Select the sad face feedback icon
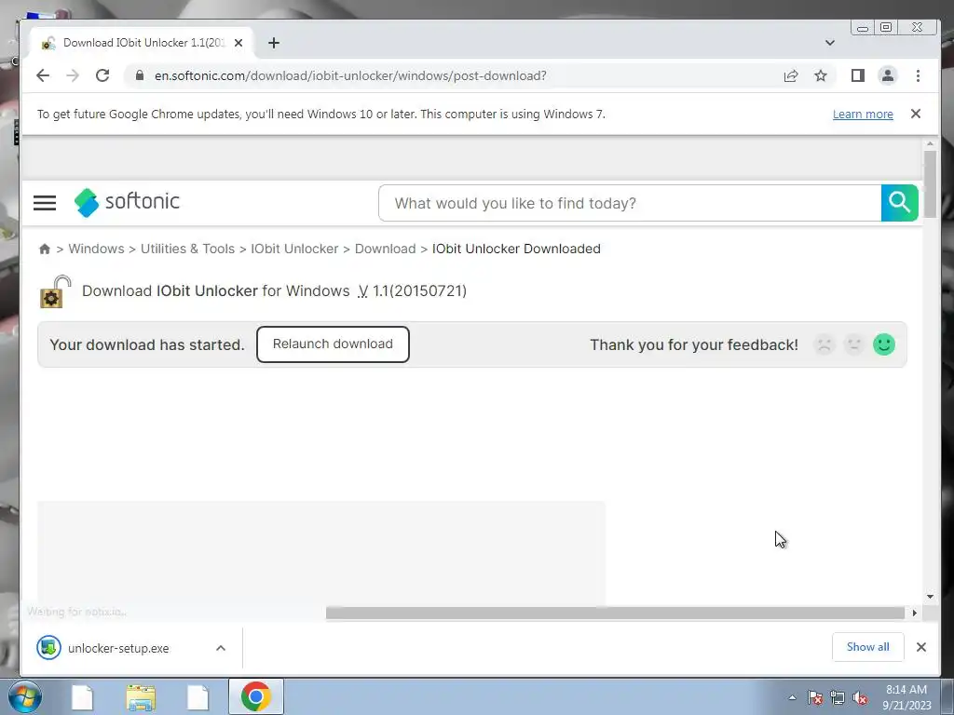 tap(825, 344)
